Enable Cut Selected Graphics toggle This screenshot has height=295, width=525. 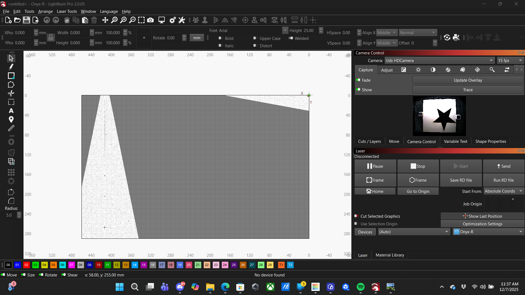pos(357,216)
